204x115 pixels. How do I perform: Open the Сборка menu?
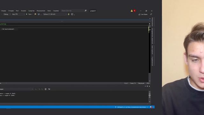(x=4, y=11)
